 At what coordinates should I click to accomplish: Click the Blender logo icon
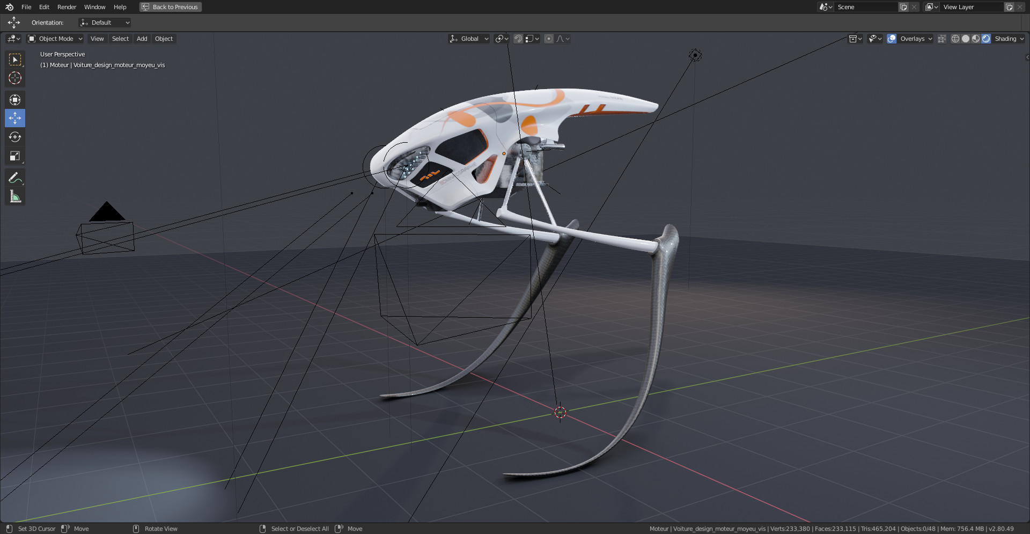pos(9,7)
